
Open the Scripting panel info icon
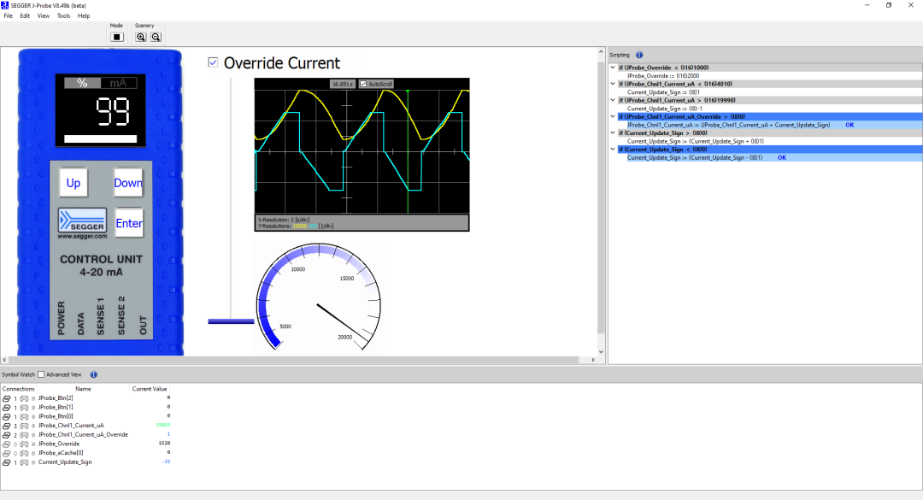click(x=639, y=55)
